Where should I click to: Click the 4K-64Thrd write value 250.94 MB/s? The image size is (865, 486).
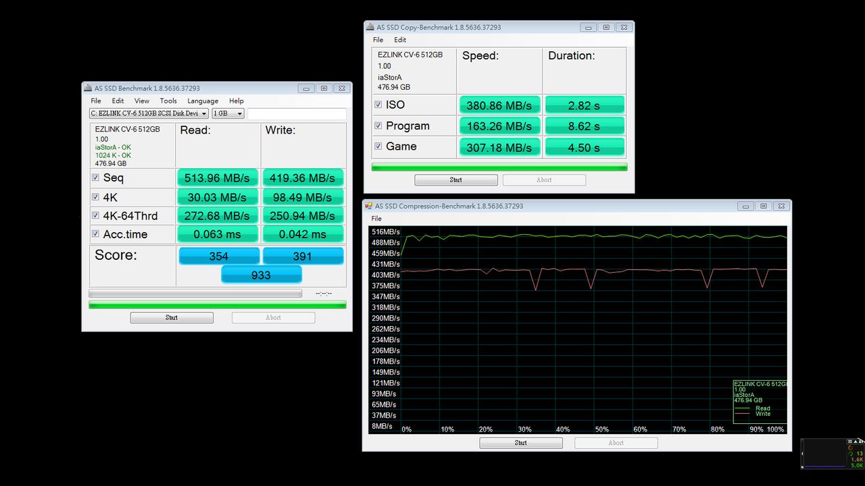click(x=303, y=215)
